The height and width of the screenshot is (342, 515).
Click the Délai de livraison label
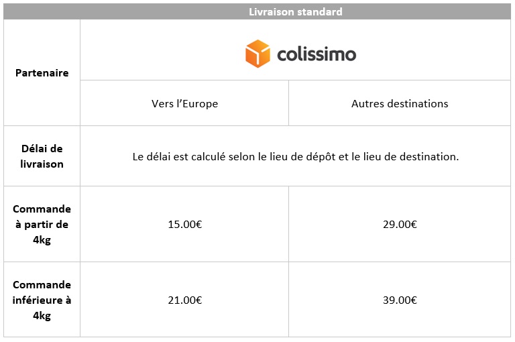coord(42,156)
